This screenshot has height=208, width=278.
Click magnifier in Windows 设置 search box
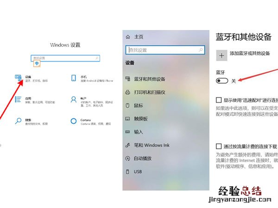(97, 58)
